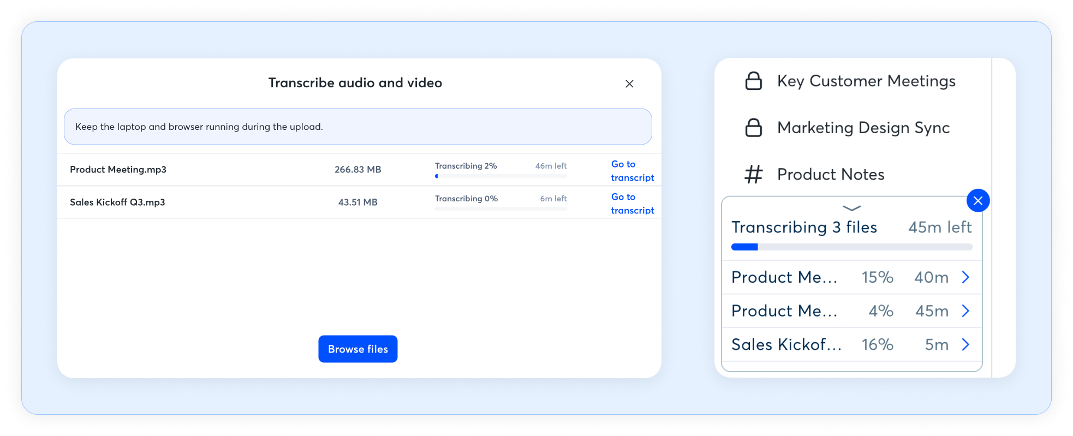The image size is (1073, 436).
Task: Click the 5m remaining time value
Action: point(937,345)
